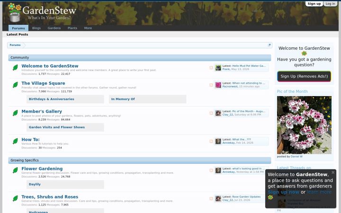Click Pacnorwest's avatar in The Village Square row
This screenshot has width=341, height=213.
218,85
